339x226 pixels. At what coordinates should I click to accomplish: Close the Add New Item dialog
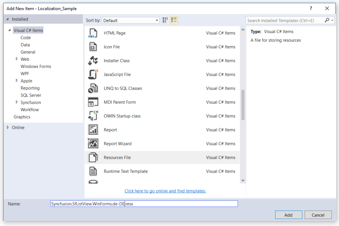(327, 8)
